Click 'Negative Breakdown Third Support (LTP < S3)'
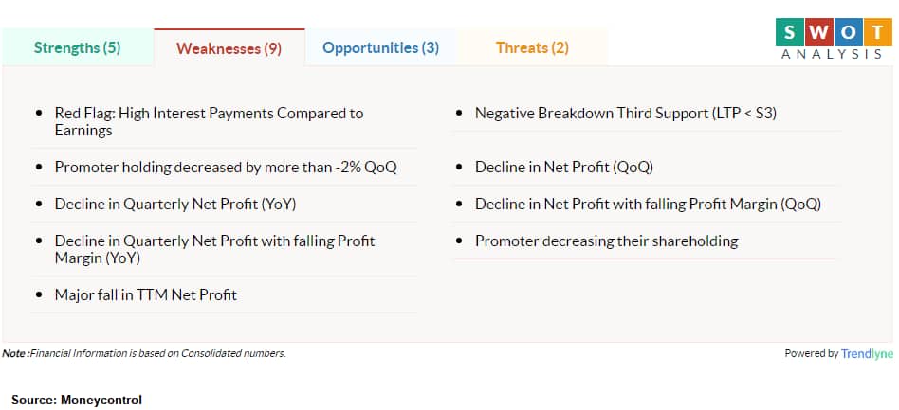899x410 pixels. click(626, 113)
